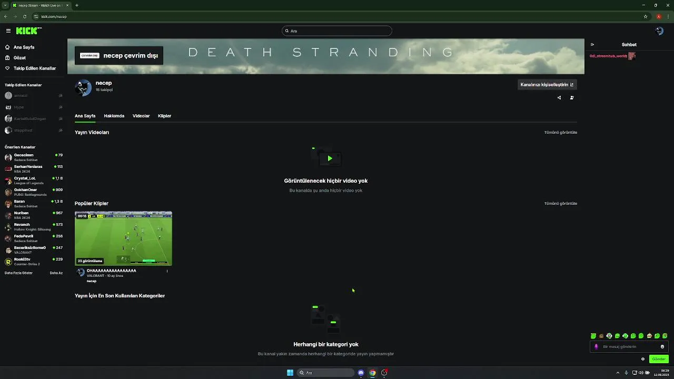The height and width of the screenshot is (379, 674).
Task: Open recommended channel Gececimm
Action: 34,157
